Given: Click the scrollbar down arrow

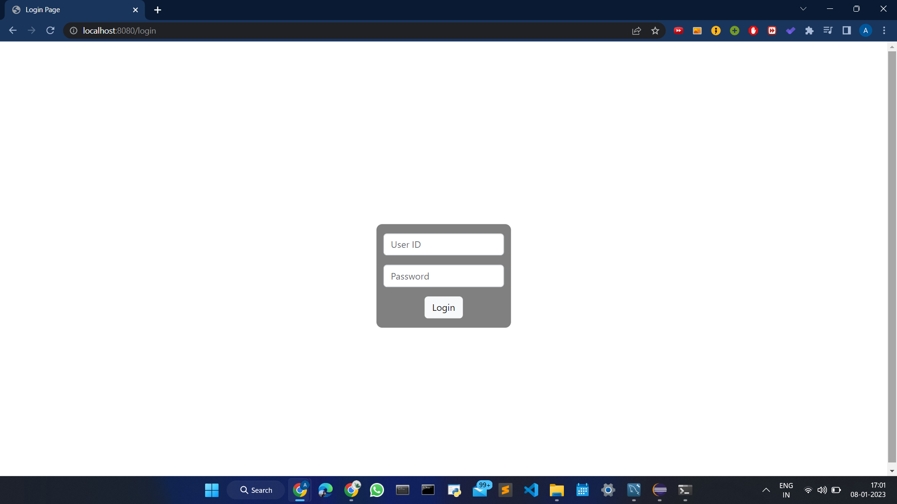Looking at the screenshot, I should [x=892, y=470].
